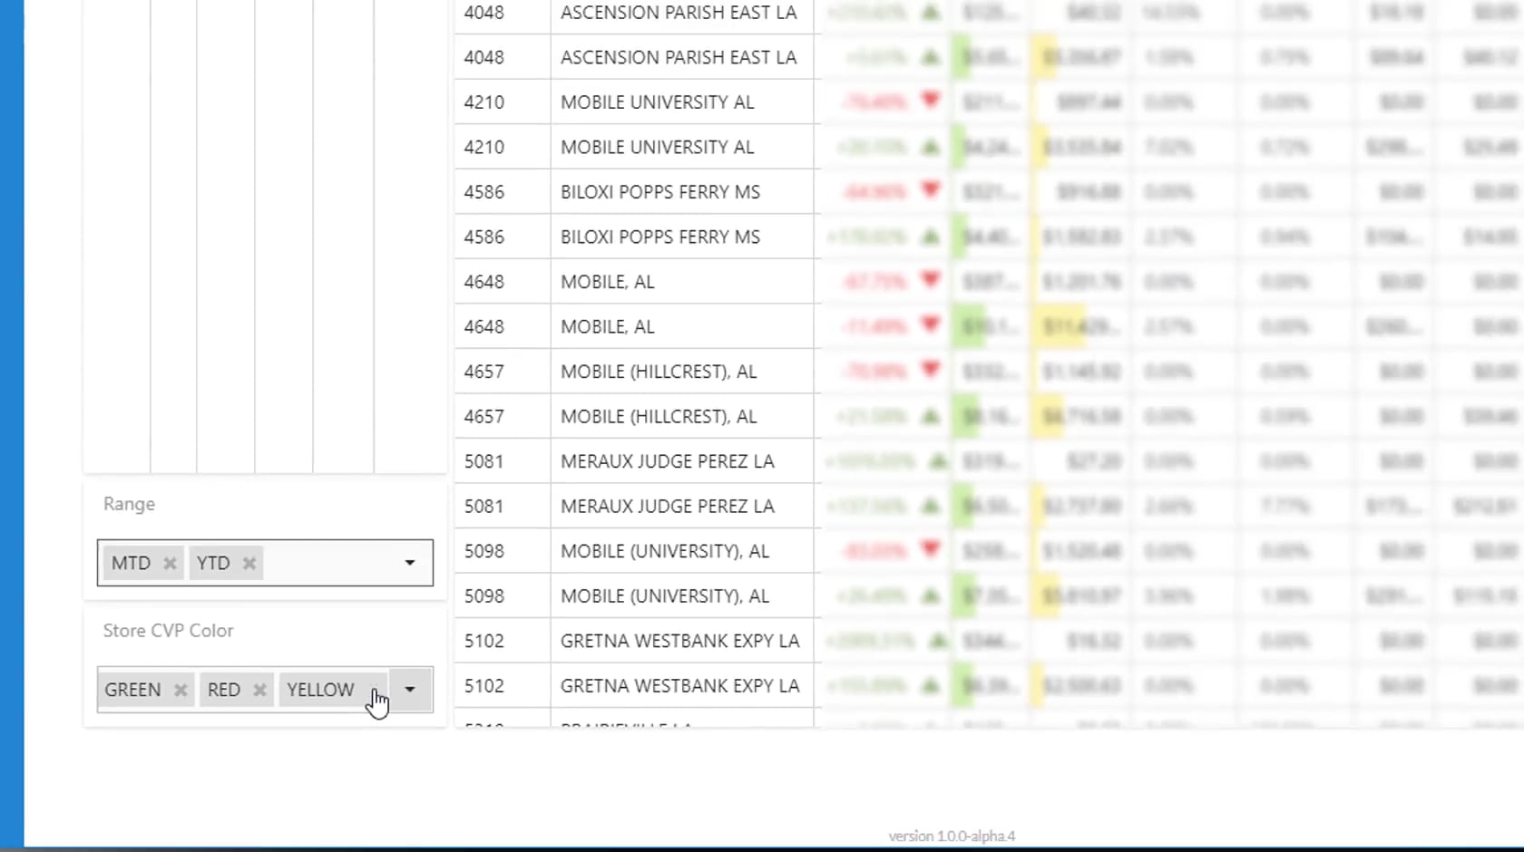Select MOBILE (UNIVERSITY), AL in the red-arrow row
This screenshot has height=852, width=1524.
pyautogui.click(x=665, y=551)
